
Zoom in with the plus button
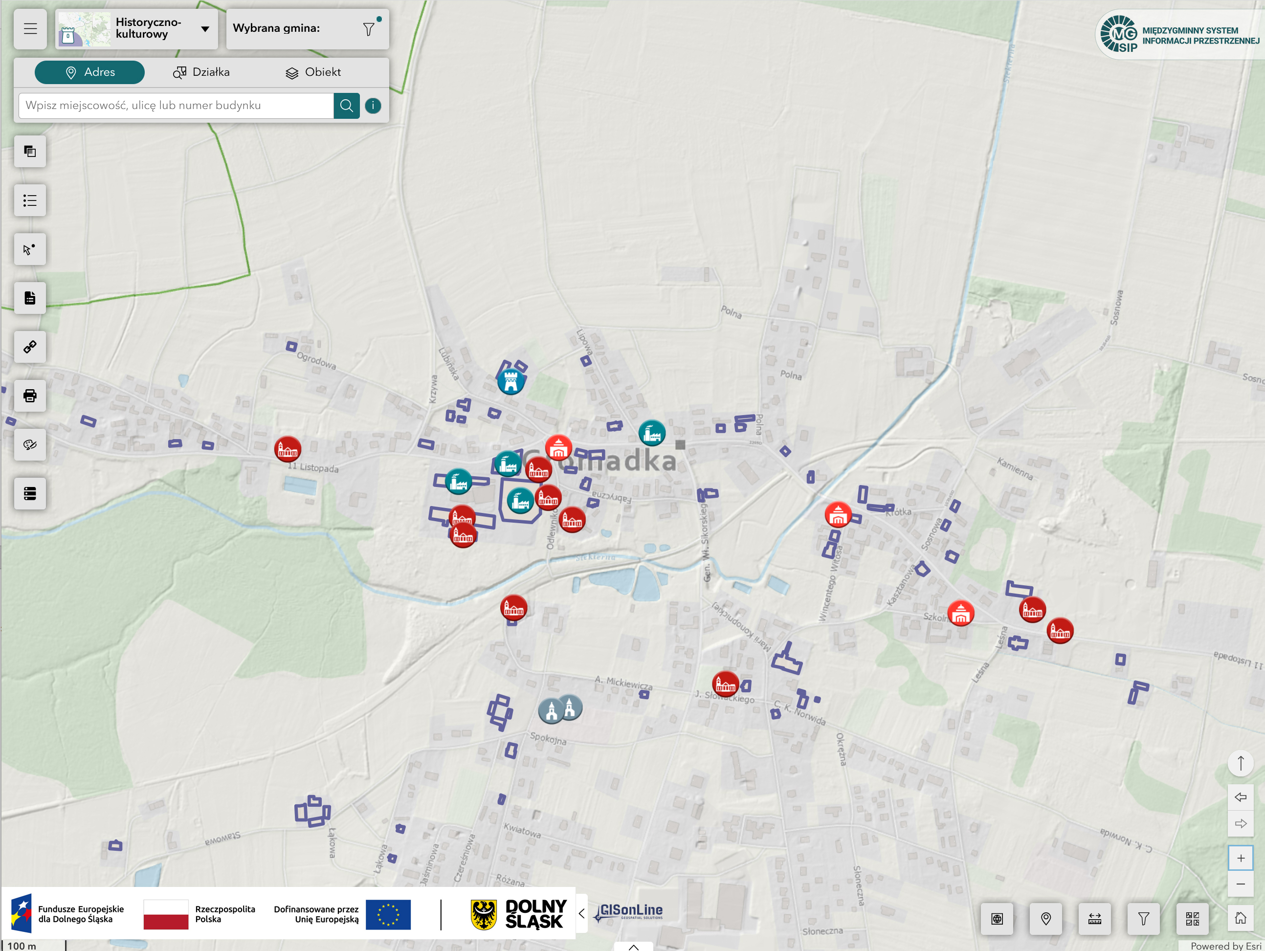pyautogui.click(x=1241, y=858)
